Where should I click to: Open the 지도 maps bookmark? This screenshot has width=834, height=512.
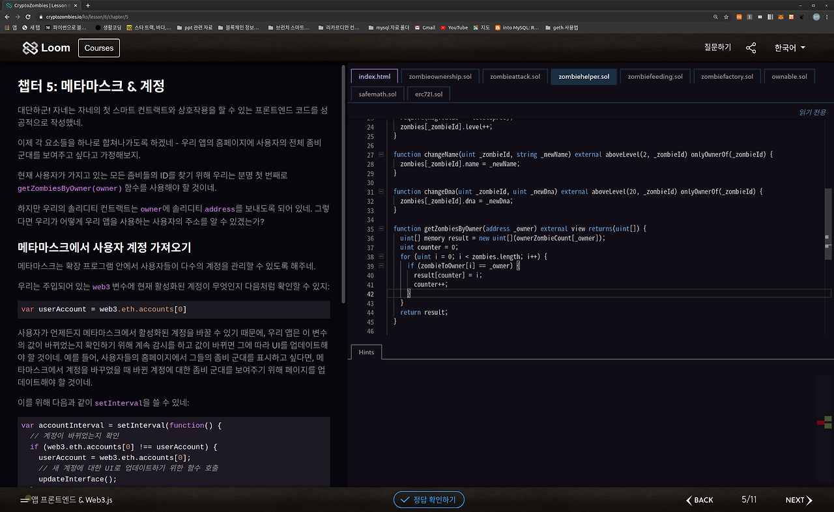[482, 27]
